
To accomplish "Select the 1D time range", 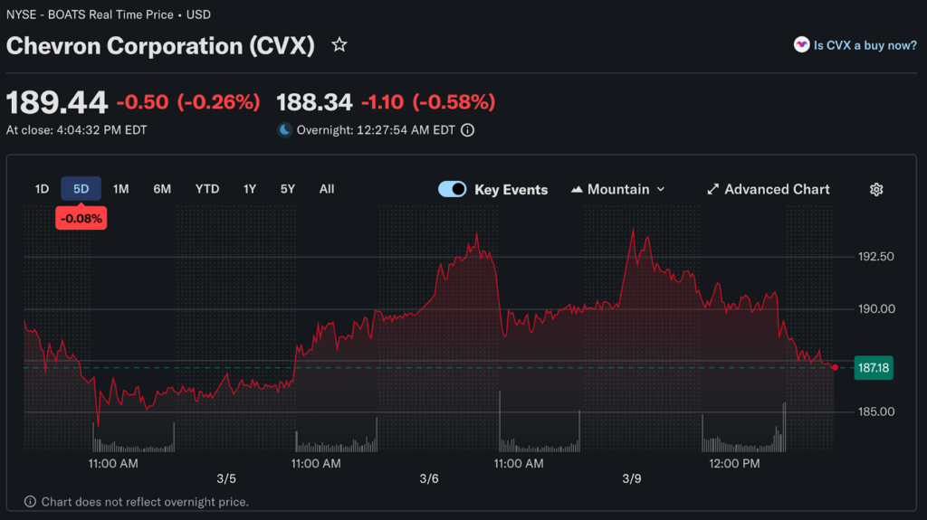I will (x=42, y=189).
